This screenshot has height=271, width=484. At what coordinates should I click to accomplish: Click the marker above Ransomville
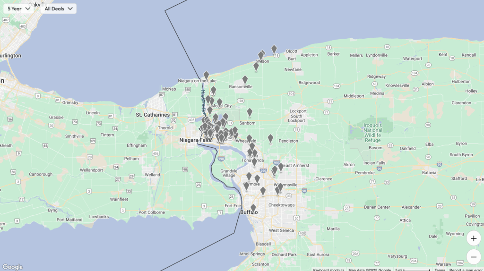click(x=245, y=80)
